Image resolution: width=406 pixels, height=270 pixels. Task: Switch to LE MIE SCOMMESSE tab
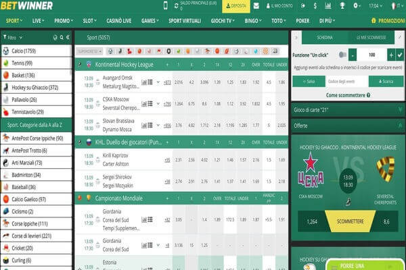click(x=371, y=38)
